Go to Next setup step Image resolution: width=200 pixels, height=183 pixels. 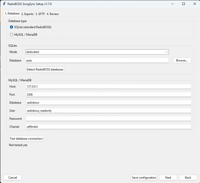coord(168,178)
